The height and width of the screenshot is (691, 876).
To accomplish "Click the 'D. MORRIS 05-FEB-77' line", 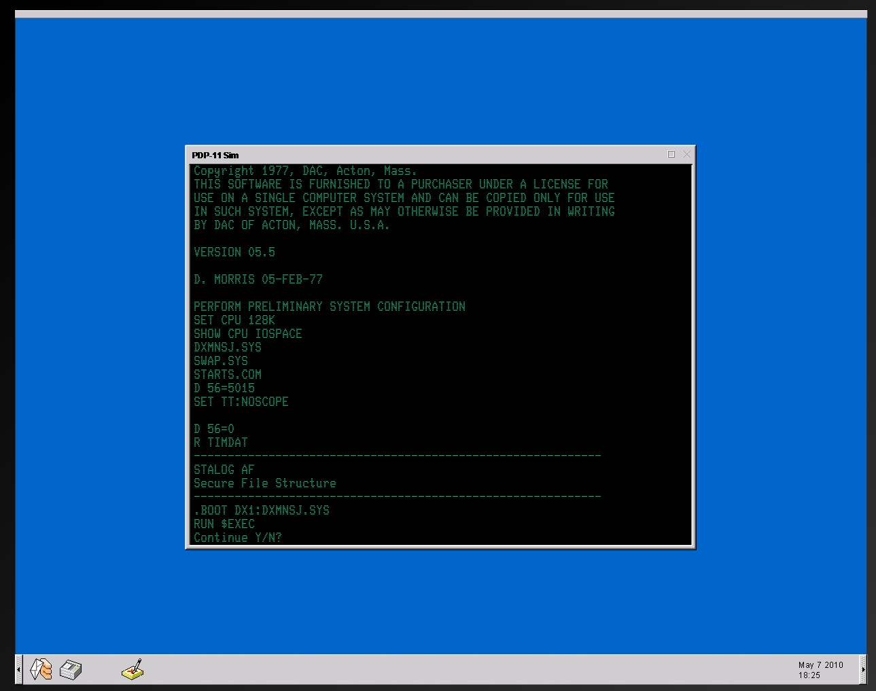I will (258, 279).
